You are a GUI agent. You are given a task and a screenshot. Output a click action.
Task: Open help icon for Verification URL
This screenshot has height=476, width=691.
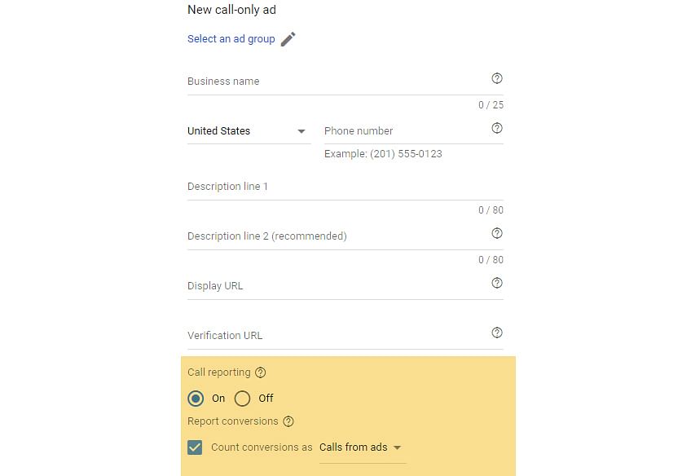[497, 333]
